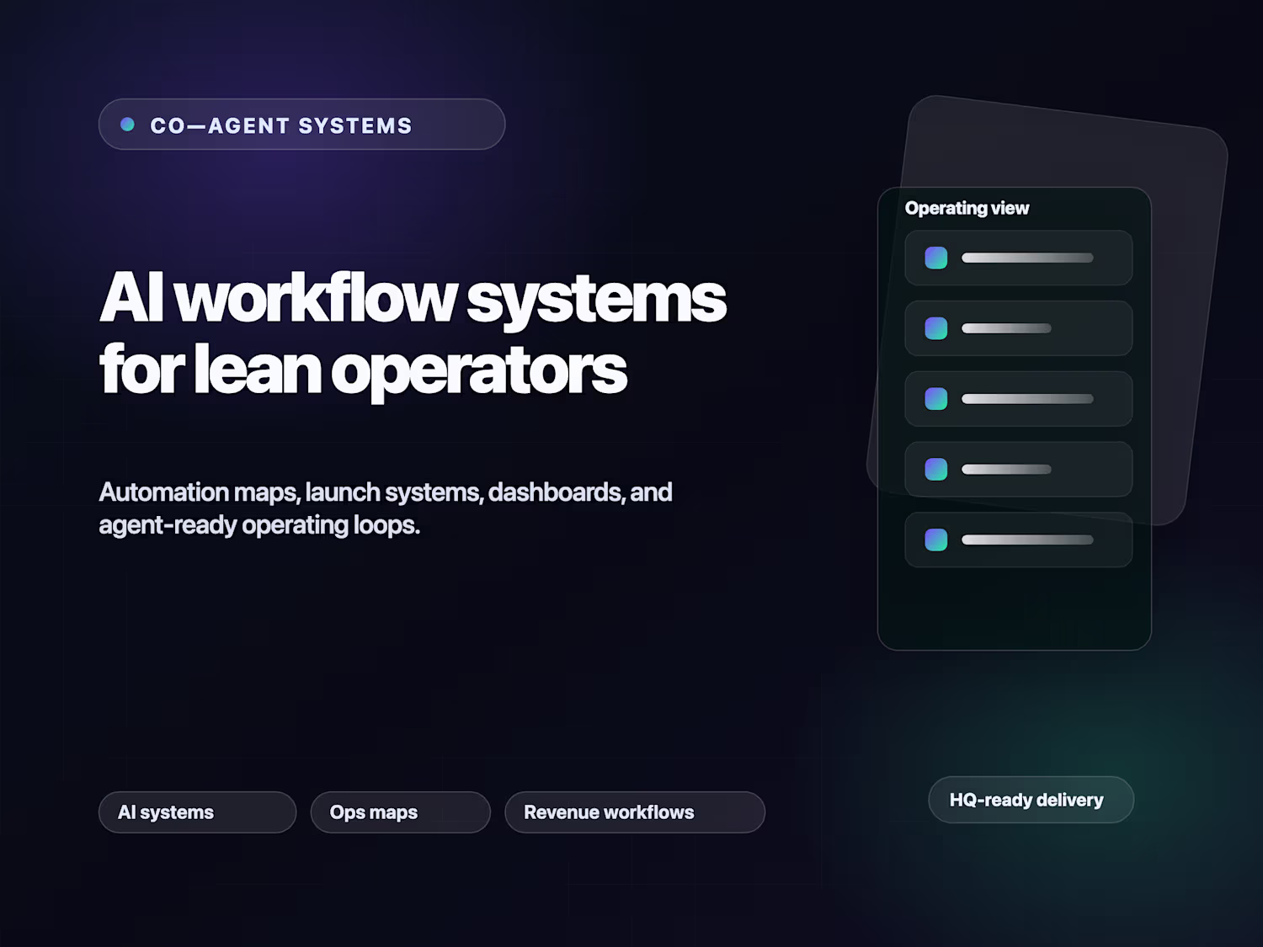Screen dimensions: 1263x947
Task: Click the gradient dot in the CO—AGENT SYSTEMS badge
Action: (127, 125)
